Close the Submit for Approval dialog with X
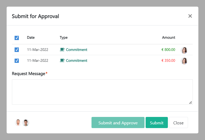Viewport: 205px width, 140px height. (190, 16)
